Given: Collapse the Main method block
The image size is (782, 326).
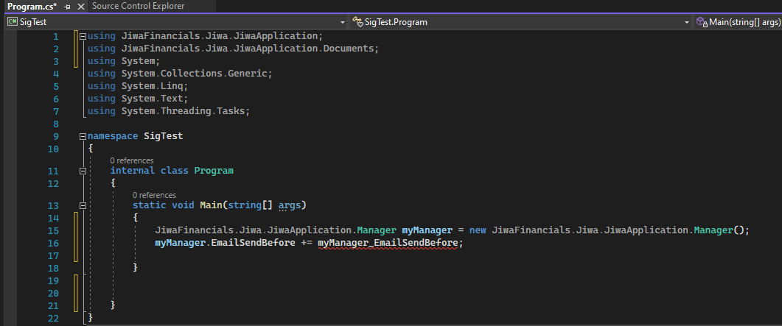Looking at the screenshot, I should click(x=82, y=205).
